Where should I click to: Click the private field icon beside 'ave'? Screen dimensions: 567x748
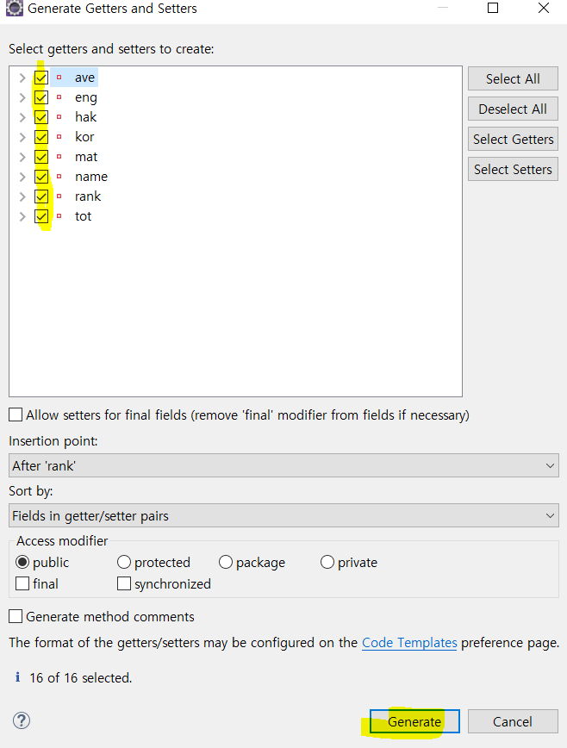click(x=59, y=78)
